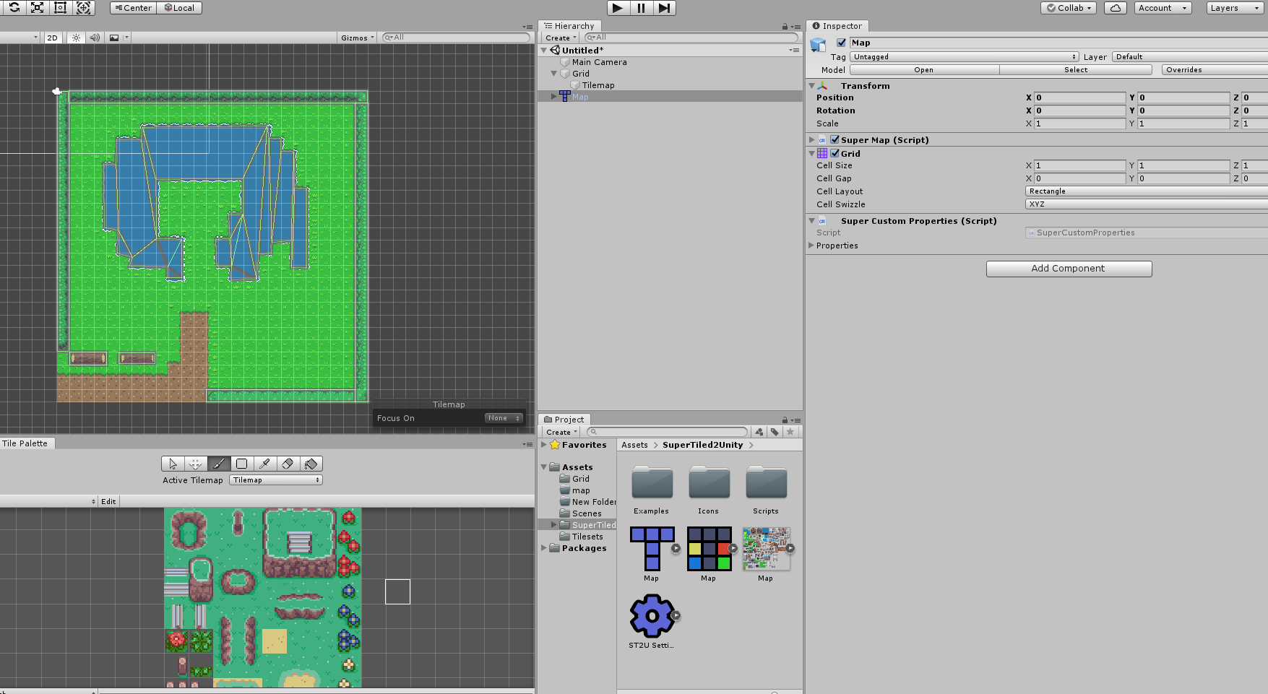
Task: Open the Layers menu in the top bar
Action: coord(1233,8)
